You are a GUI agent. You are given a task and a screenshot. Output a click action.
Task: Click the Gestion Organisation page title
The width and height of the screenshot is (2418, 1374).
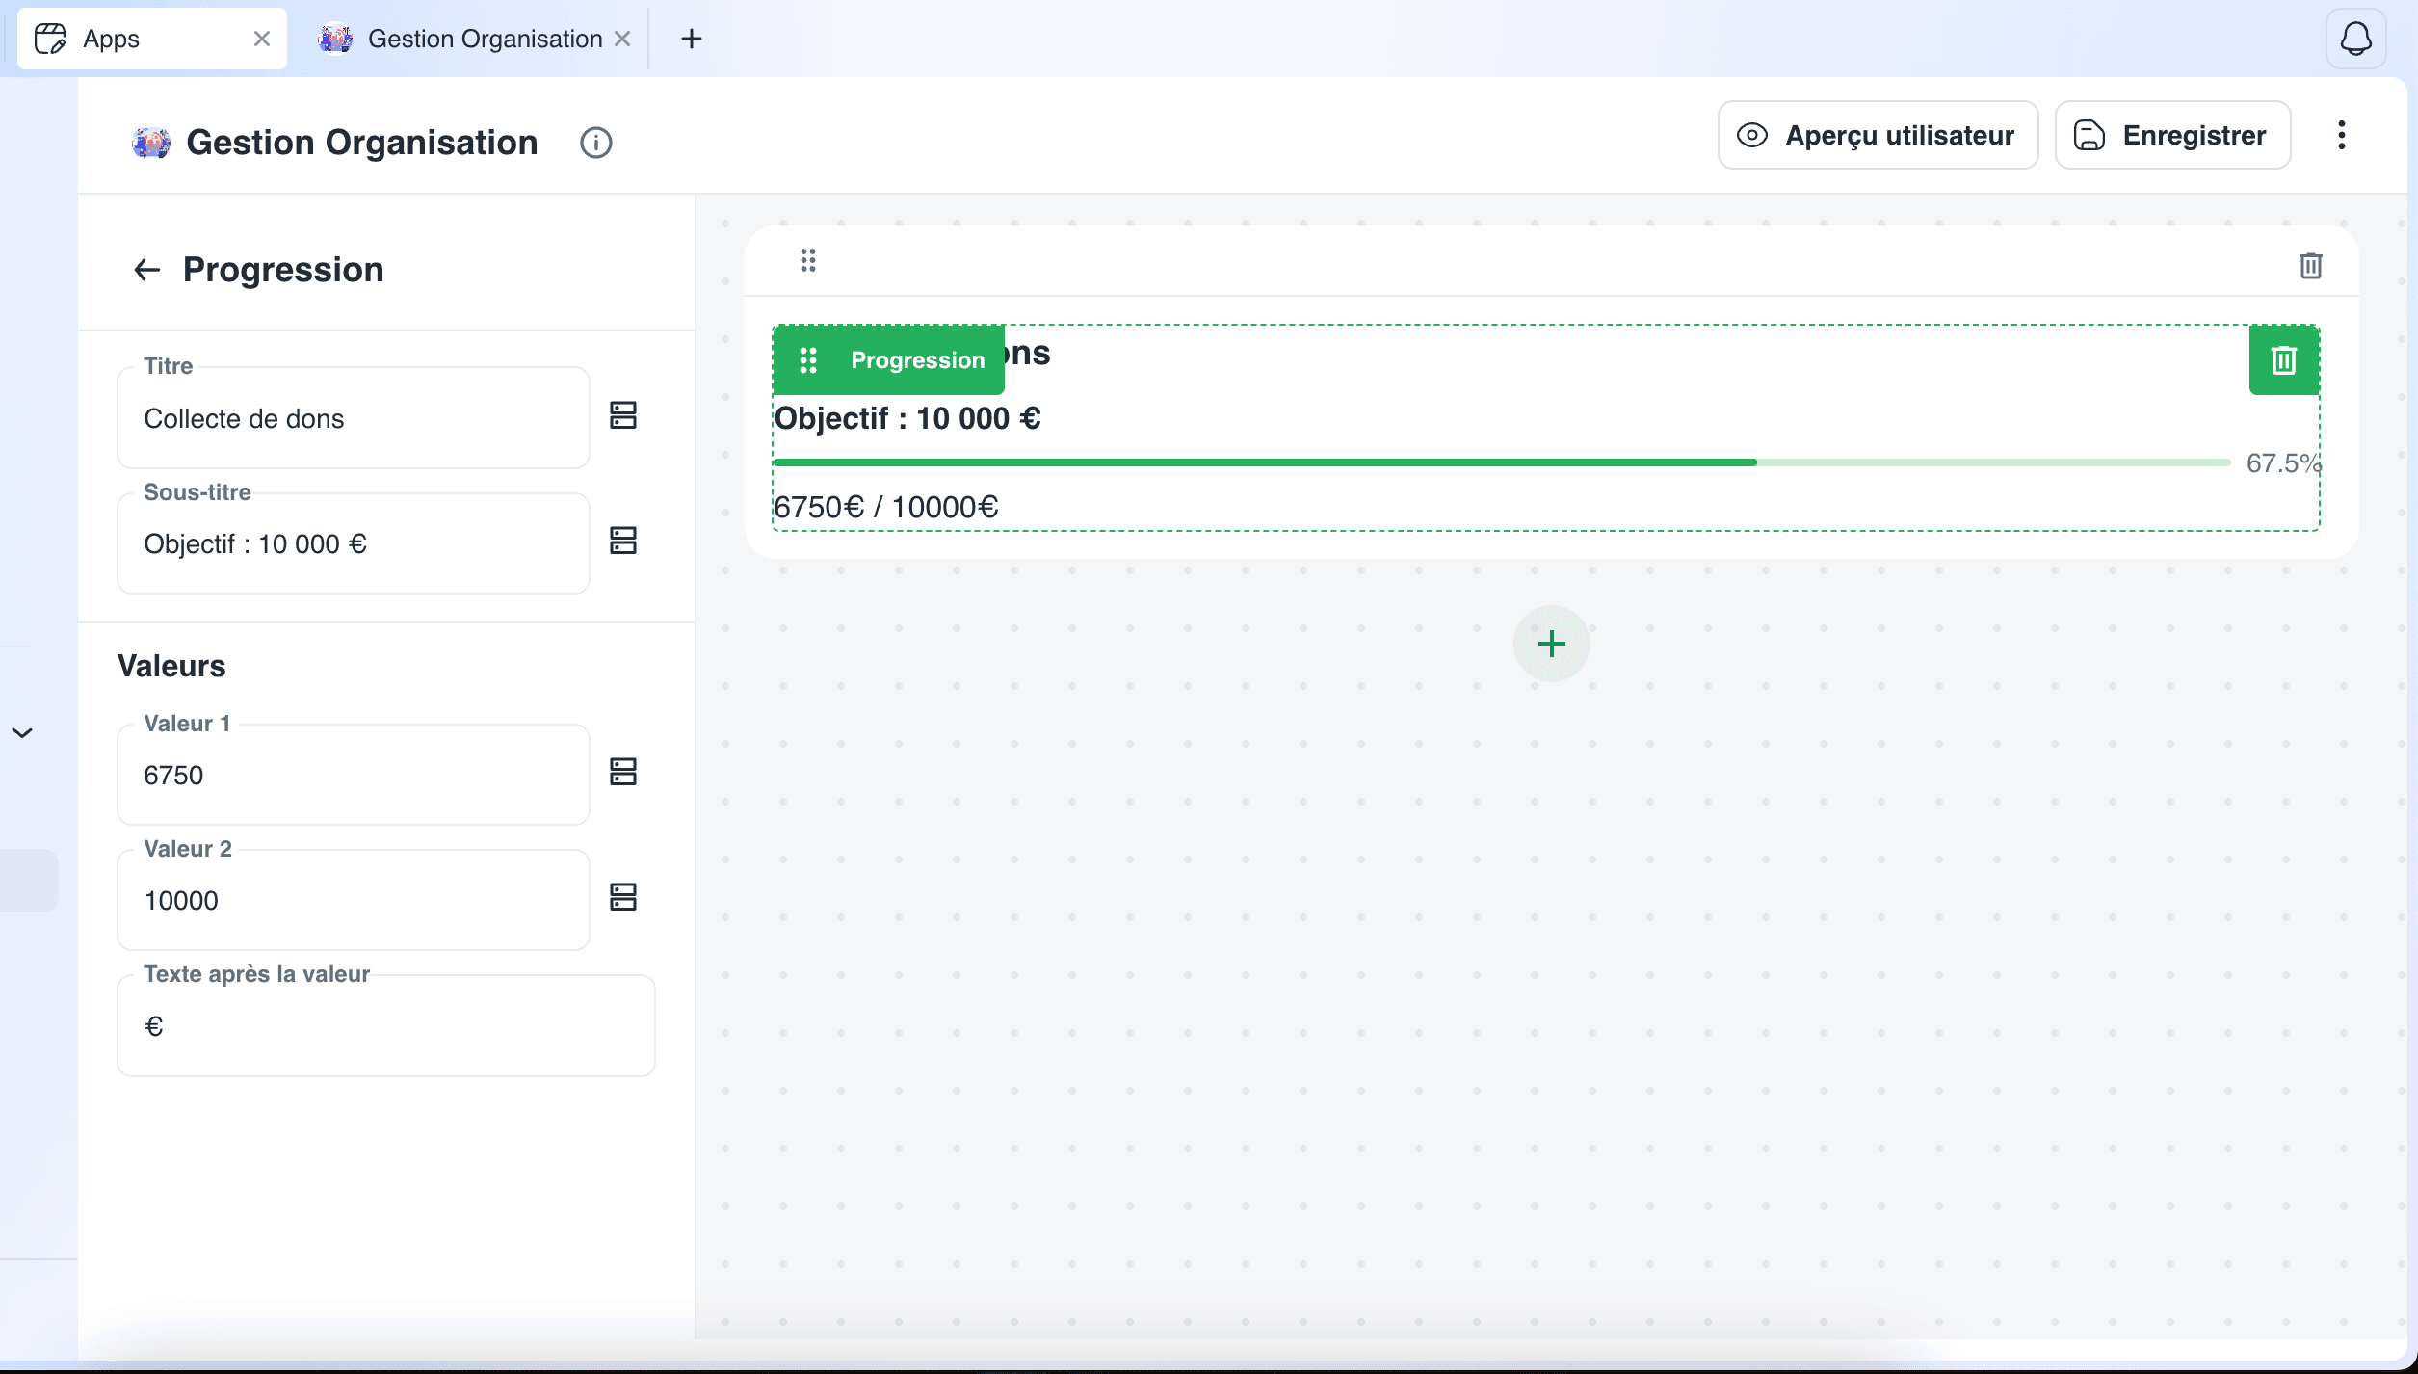(362, 143)
